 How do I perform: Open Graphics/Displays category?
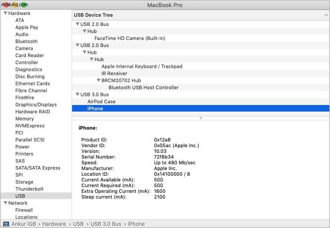coord(36,105)
